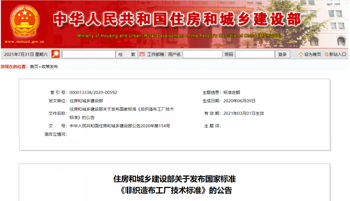Click validity text 2021年03月01日生效
This screenshot has width=350, height=201.
243,113
